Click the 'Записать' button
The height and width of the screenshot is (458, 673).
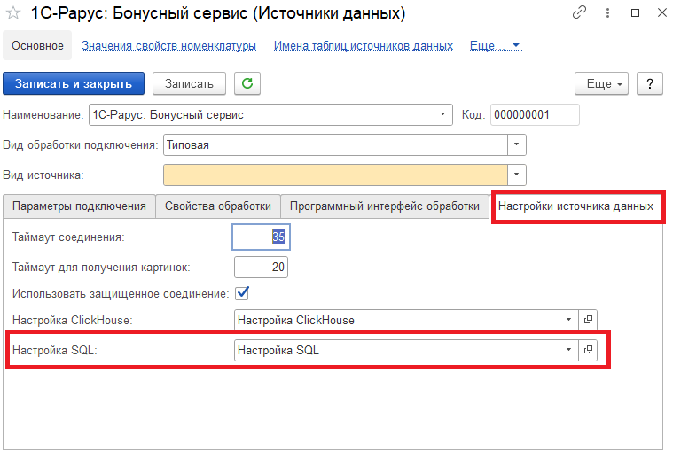189,83
